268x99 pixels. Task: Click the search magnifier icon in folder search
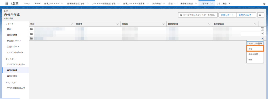(x=181, y=15)
